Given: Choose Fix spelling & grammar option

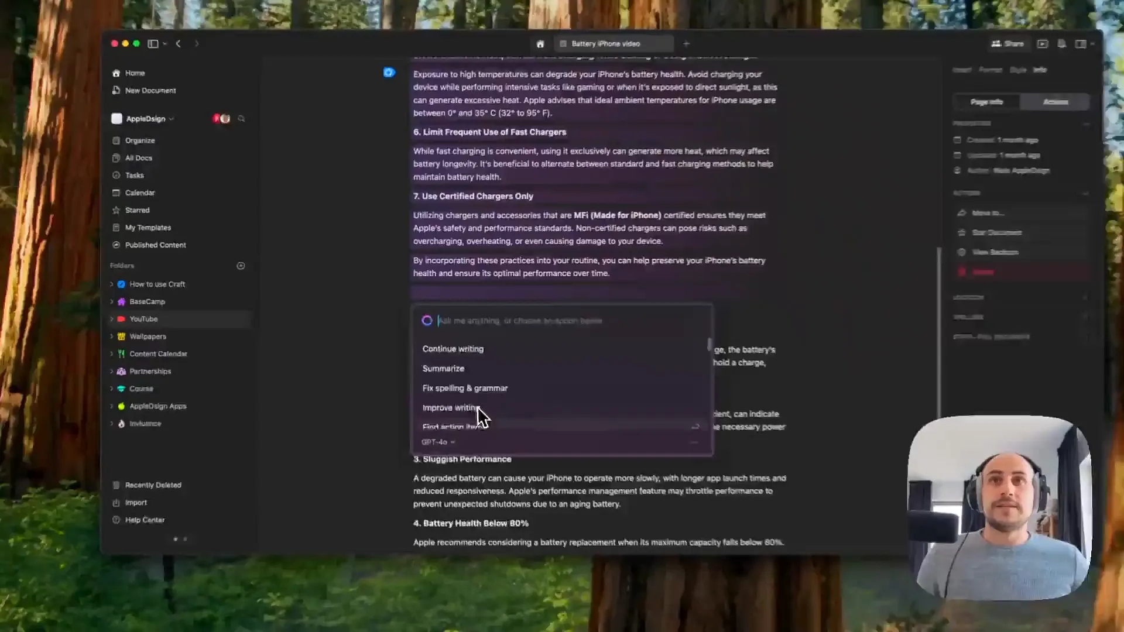Looking at the screenshot, I should [465, 388].
